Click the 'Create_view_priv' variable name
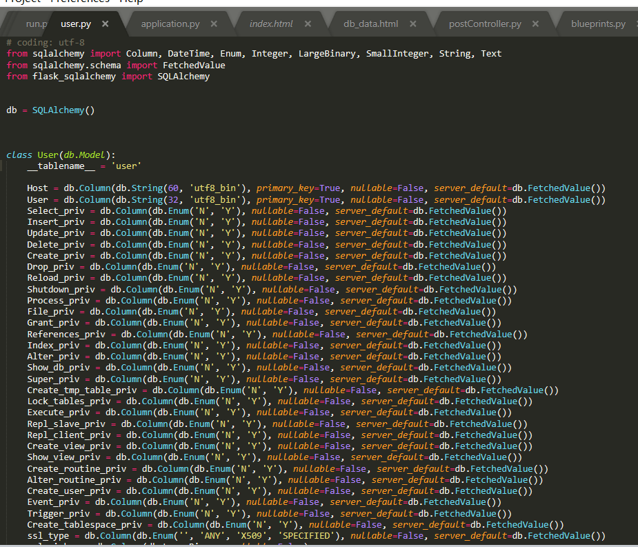 click(69, 446)
